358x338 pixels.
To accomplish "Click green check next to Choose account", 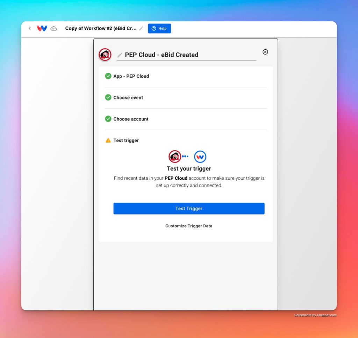I will (x=108, y=119).
